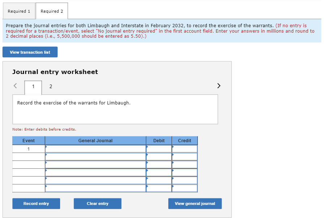Click the Debit field in event 1 row
Image resolution: width=324 pixels, height=218 pixels.
159,149
